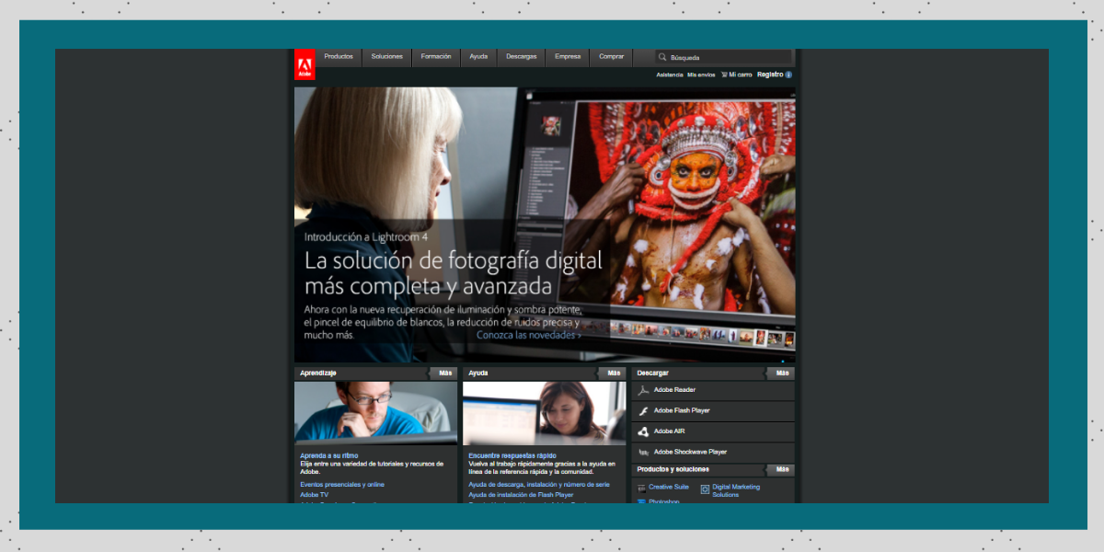Click the Adobe AIR icon
Screen dimensions: 1104x552
point(644,431)
